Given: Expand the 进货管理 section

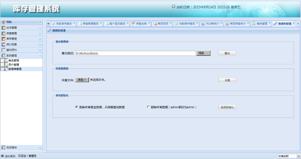Looking at the screenshot, I should pos(40,28).
